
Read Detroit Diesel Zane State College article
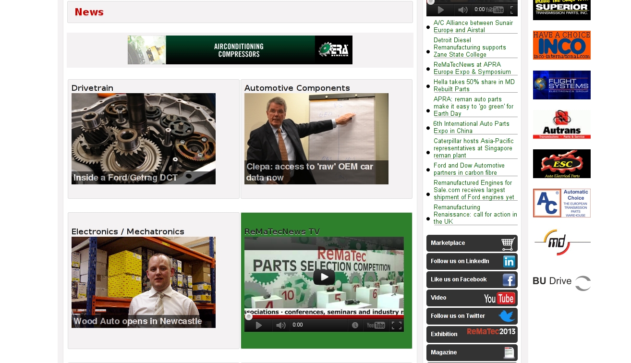point(470,48)
